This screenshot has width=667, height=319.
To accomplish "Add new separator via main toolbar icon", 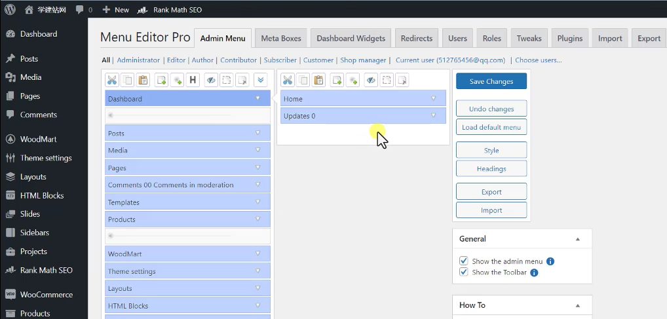I will 177,80.
